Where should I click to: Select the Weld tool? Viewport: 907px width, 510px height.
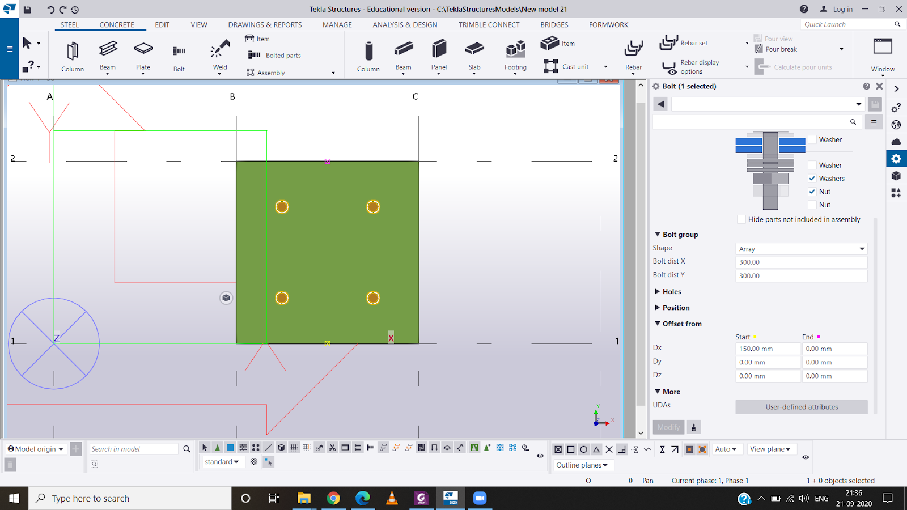(x=220, y=56)
